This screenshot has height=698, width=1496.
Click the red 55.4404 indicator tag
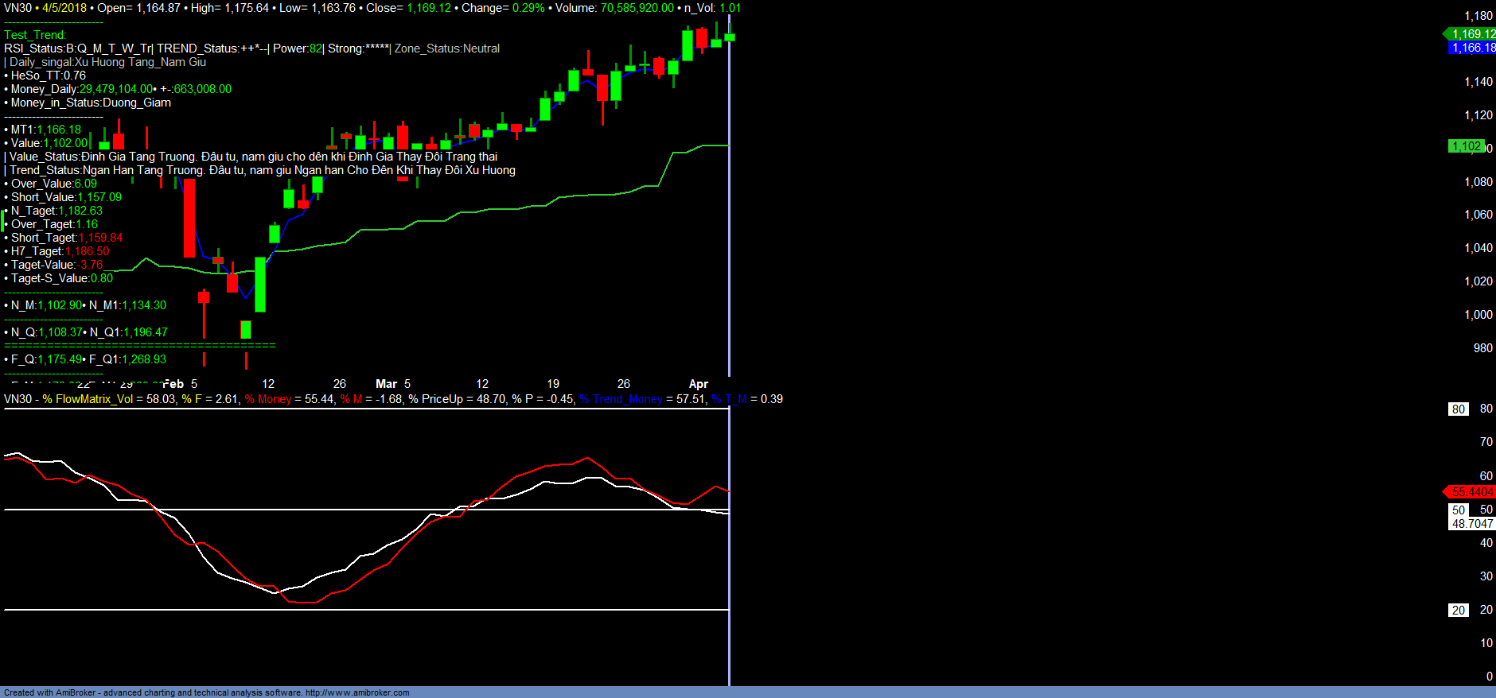(1471, 492)
